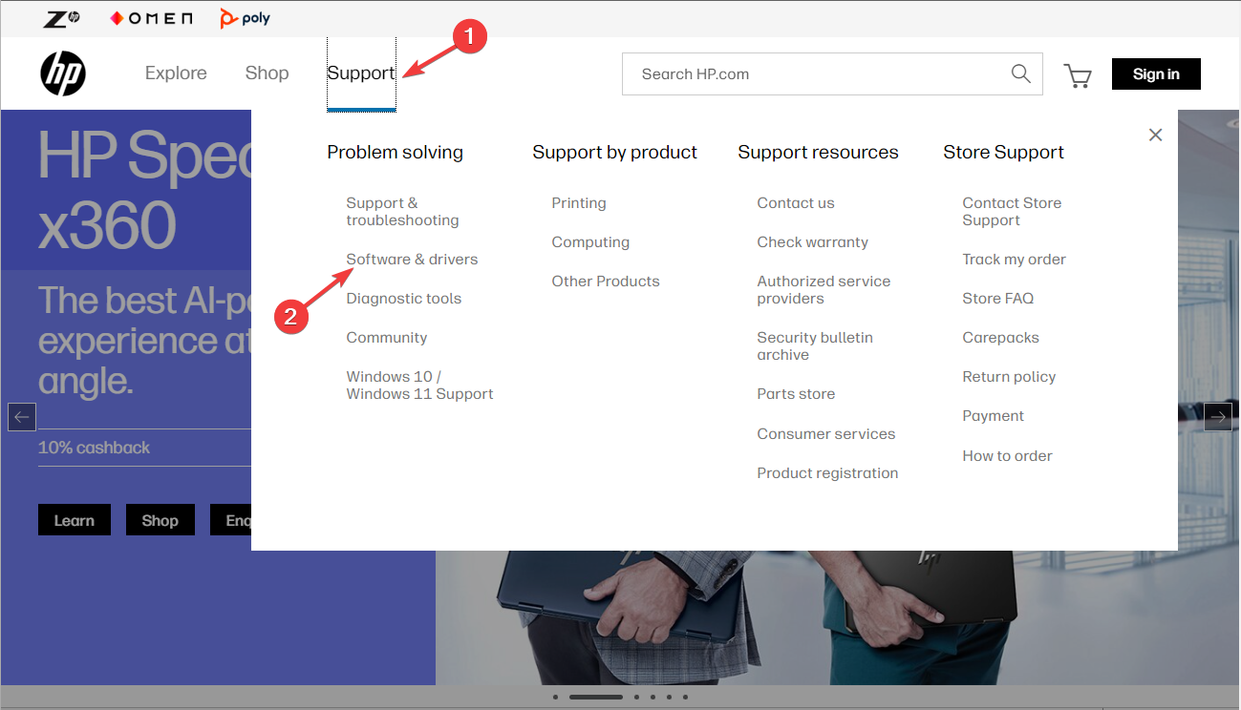
Task: Click Track my order
Action: (x=1014, y=260)
